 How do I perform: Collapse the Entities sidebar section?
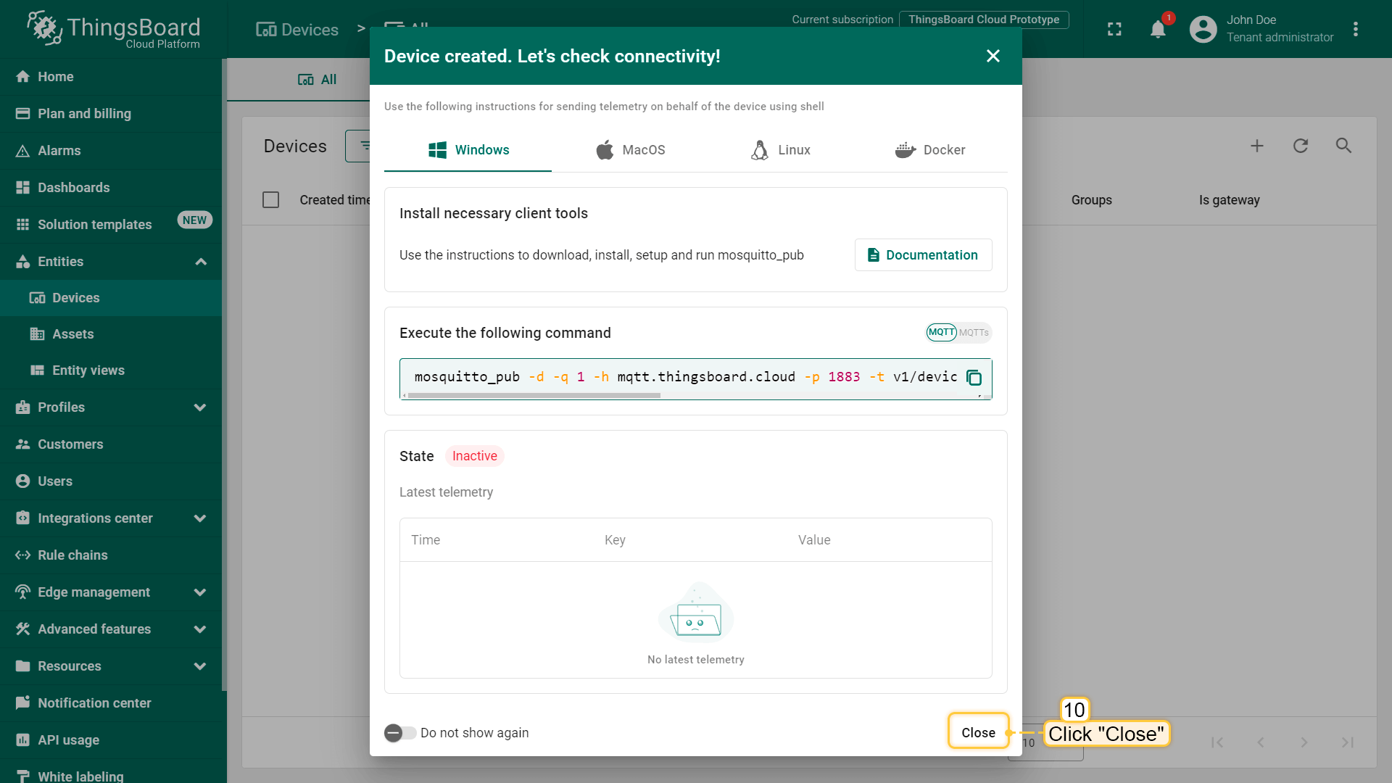pyautogui.click(x=201, y=262)
